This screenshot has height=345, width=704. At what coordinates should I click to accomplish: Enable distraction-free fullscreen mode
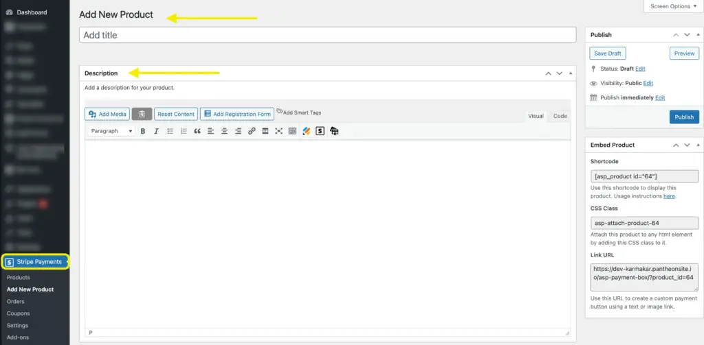click(x=279, y=131)
